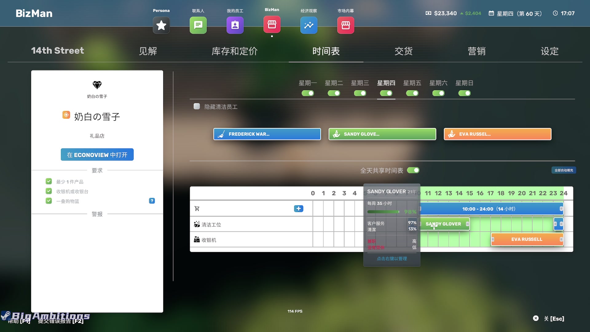Click the Eva Russell shift block on timeline
This screenshot has height=332, width=590.
coord(526,239)
